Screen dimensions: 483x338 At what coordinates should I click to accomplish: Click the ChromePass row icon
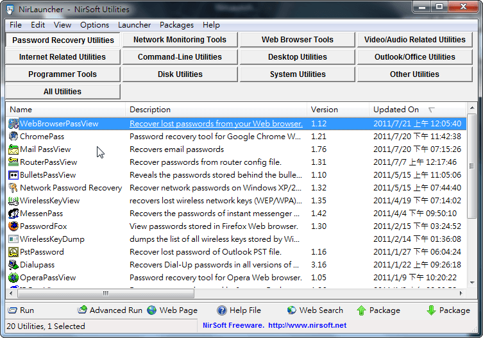[13, 136]
